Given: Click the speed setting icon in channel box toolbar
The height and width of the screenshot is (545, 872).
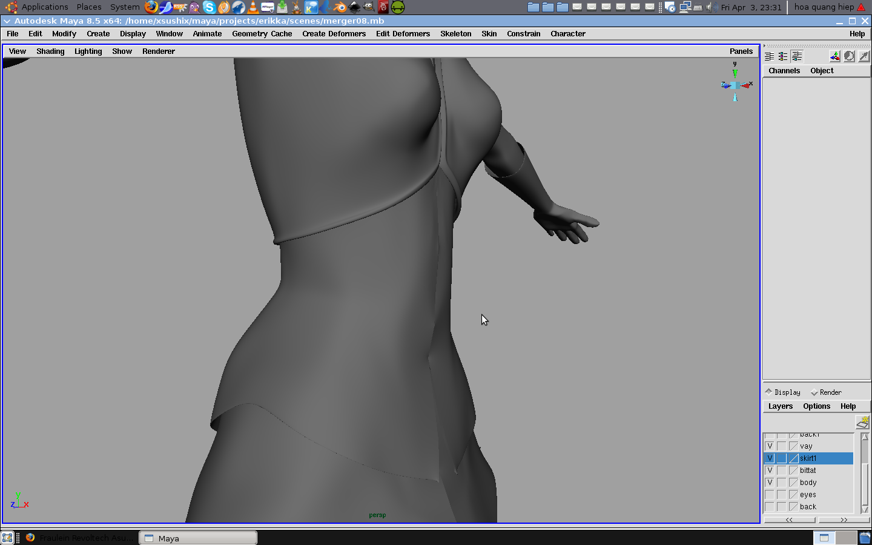Looking at the screenshot, I should (x=849, y=56).
